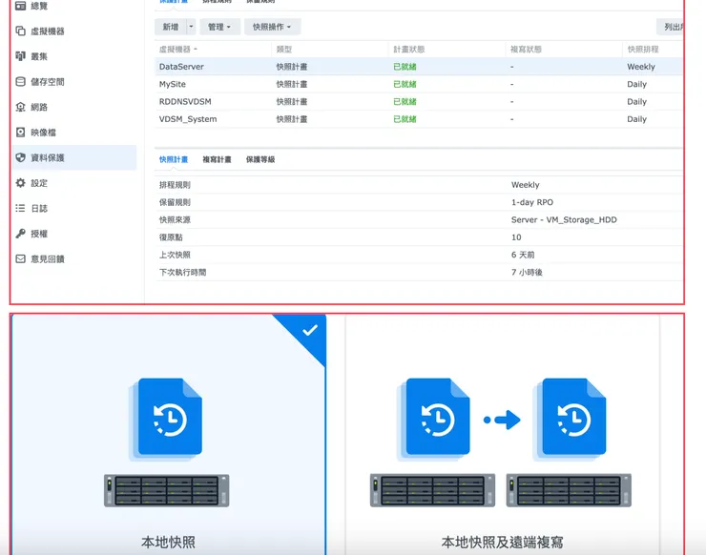This screenshot has height=555, width=706.
Task: Click the 排程規則 detail label
Action: (x=175, y=185)
